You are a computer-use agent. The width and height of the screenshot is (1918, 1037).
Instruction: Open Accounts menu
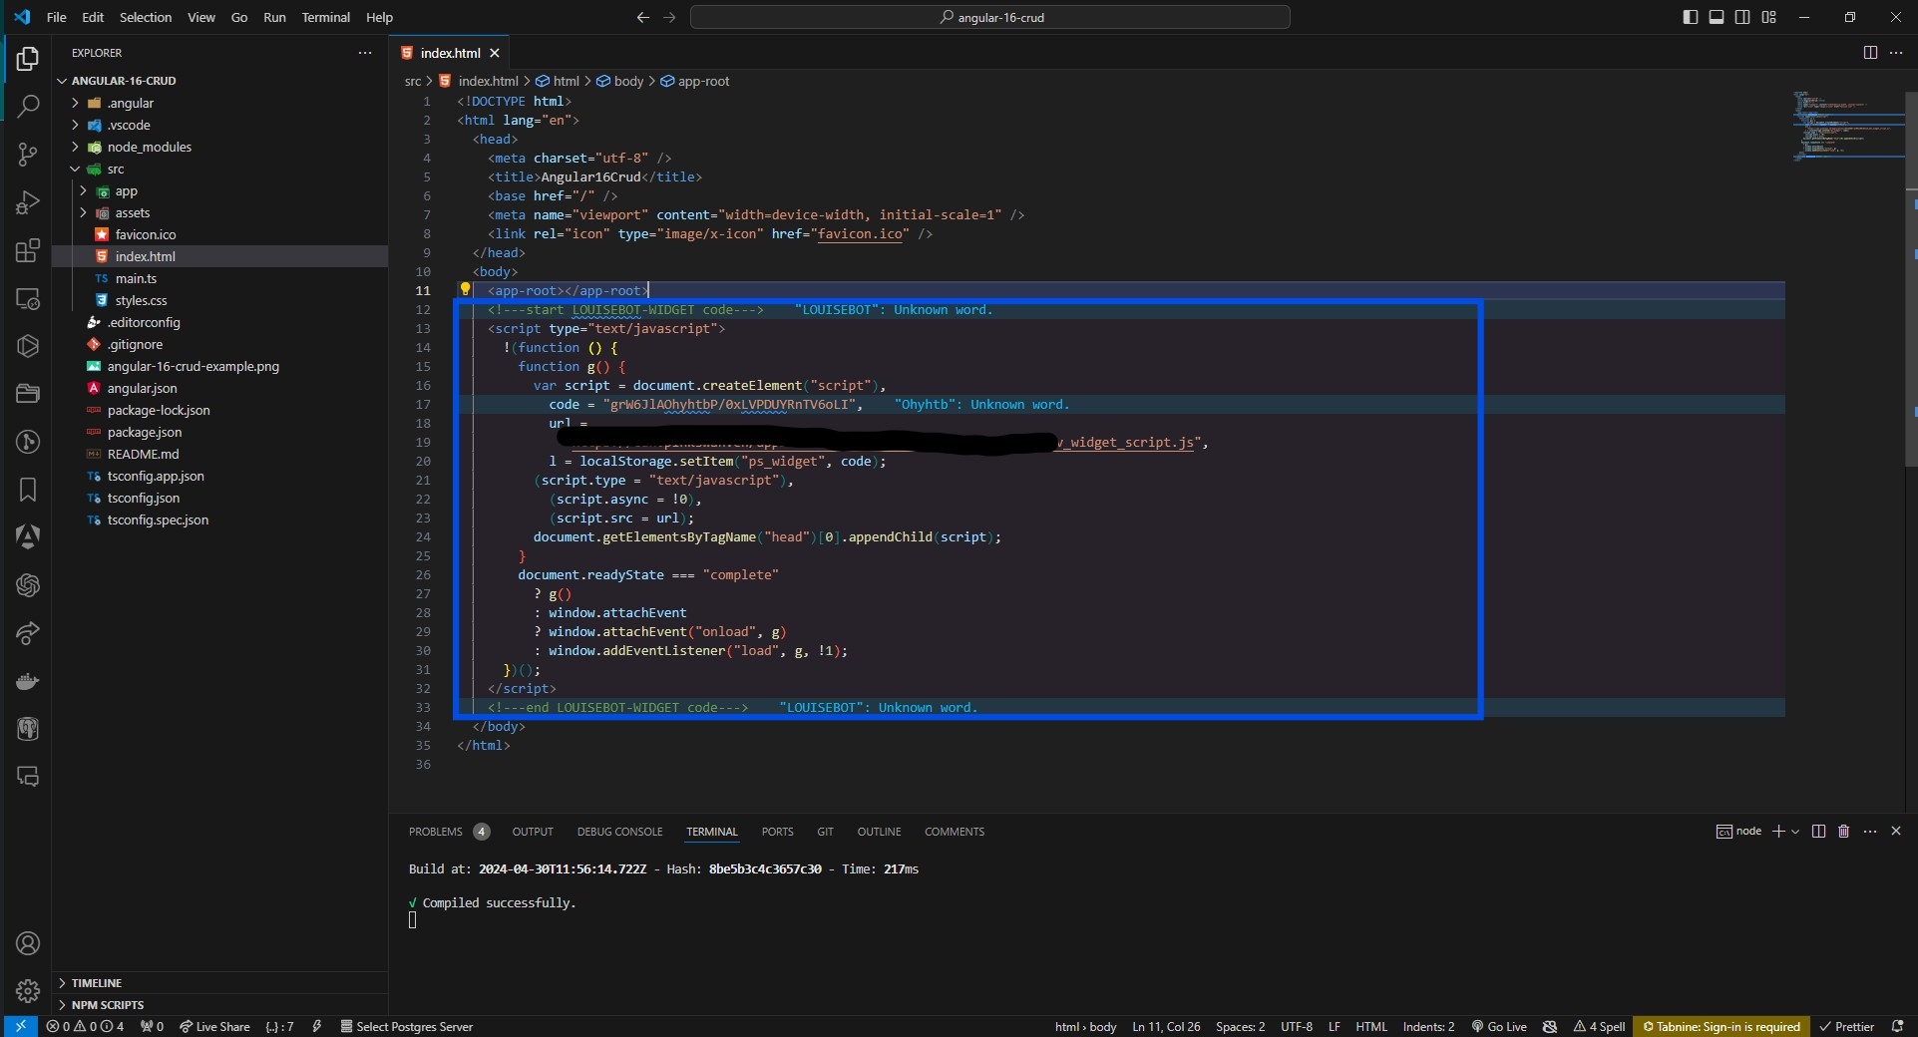[x=28, y=943]
